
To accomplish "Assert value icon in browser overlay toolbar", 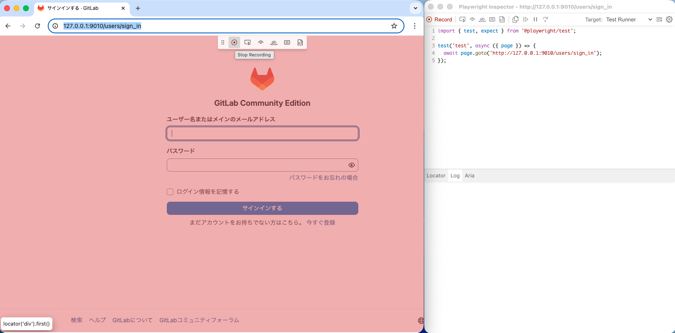I will click(x=287, y=42).
